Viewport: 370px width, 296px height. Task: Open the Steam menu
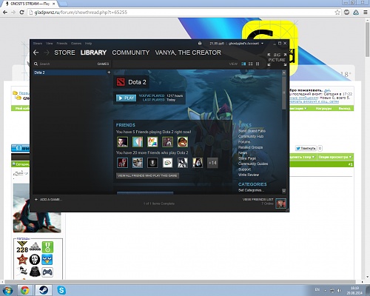pos(38,44)
